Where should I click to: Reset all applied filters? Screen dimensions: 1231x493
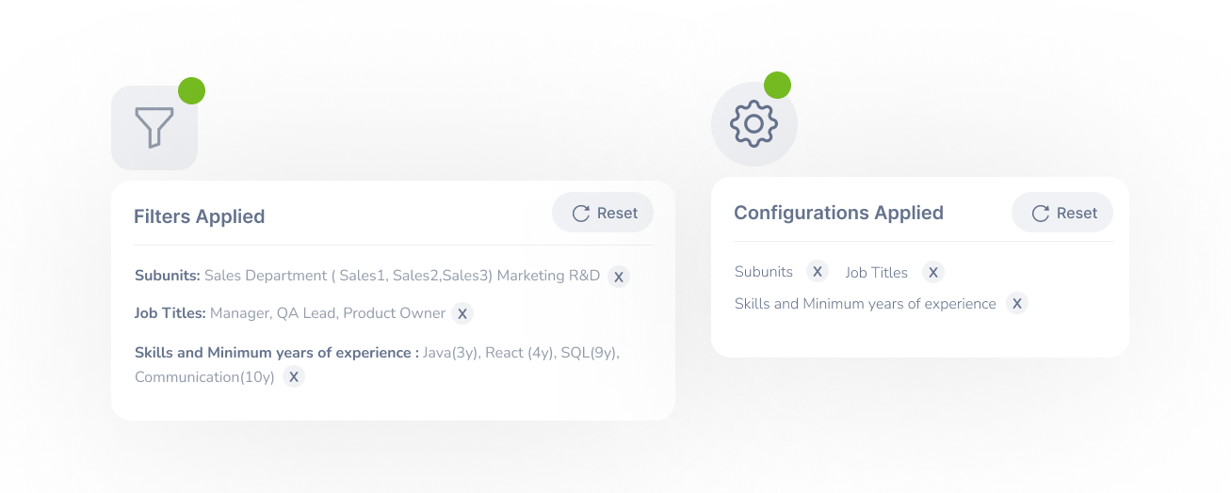(x=603, y=214)
